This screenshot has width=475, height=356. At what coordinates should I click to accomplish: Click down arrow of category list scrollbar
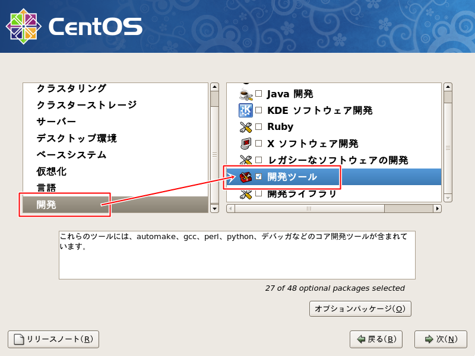coord(214,209)
